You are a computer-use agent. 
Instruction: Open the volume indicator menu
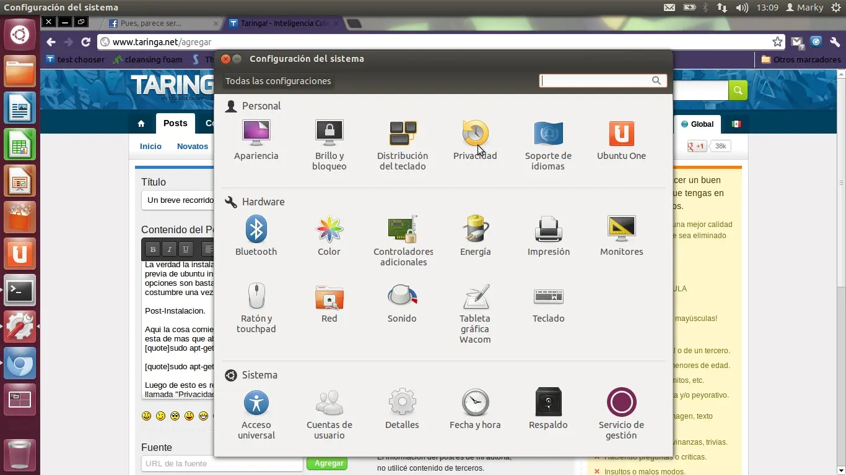tap(743, 7)
